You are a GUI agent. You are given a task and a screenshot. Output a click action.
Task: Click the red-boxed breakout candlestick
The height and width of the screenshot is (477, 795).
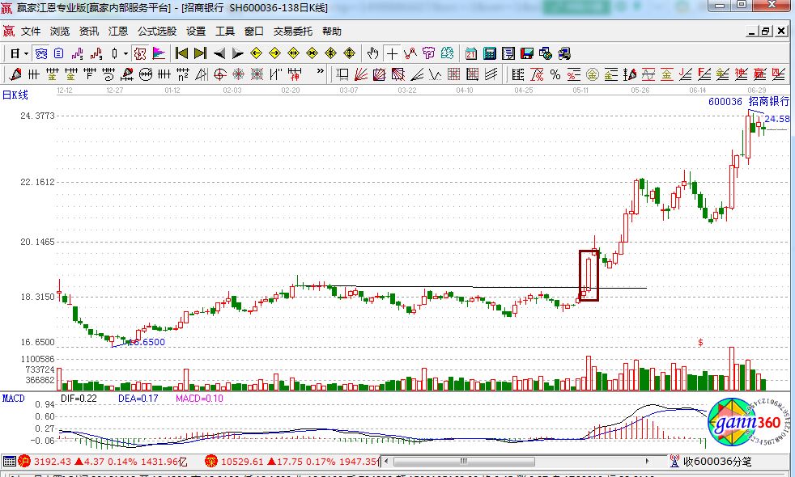589,276
